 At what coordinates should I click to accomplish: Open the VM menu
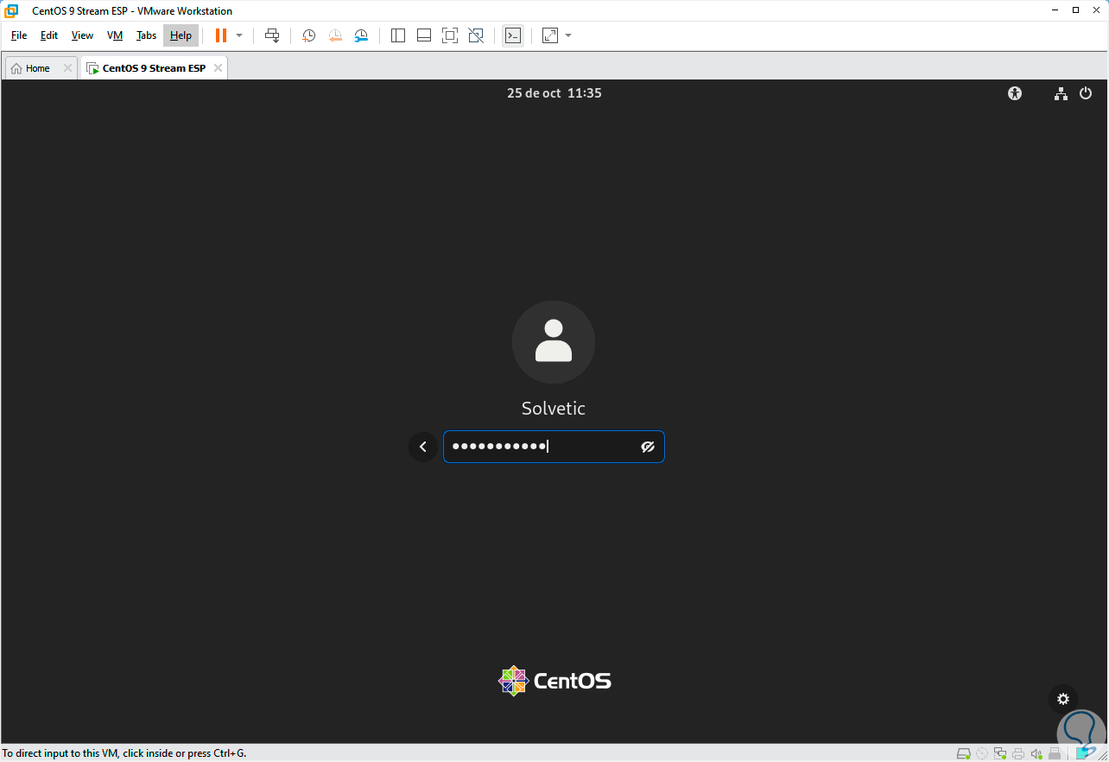coord(115,35)
